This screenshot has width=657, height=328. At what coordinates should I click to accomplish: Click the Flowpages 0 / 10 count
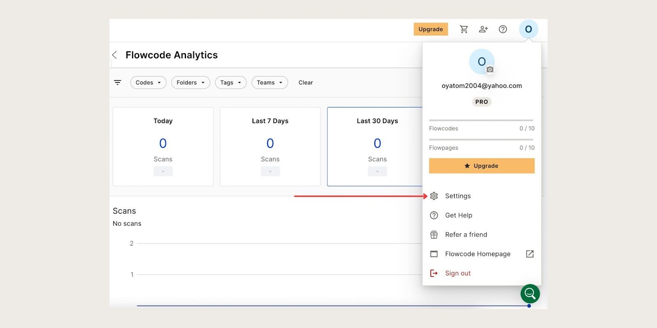click(x=527, y=148)
